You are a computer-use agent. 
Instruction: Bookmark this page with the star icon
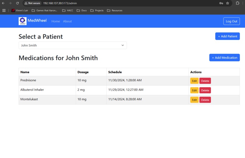coord(227,3)
